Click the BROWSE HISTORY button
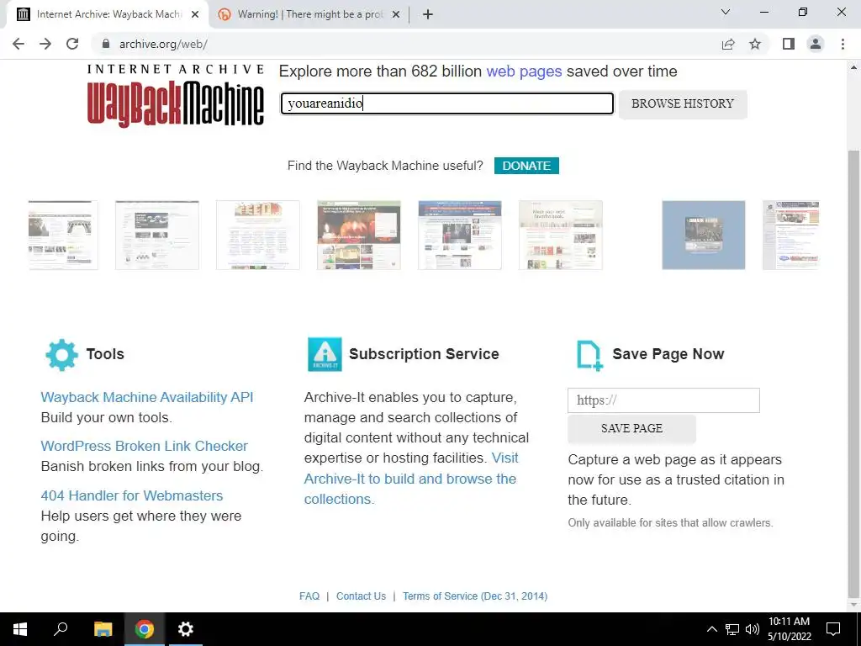 [x=683, y=103]
